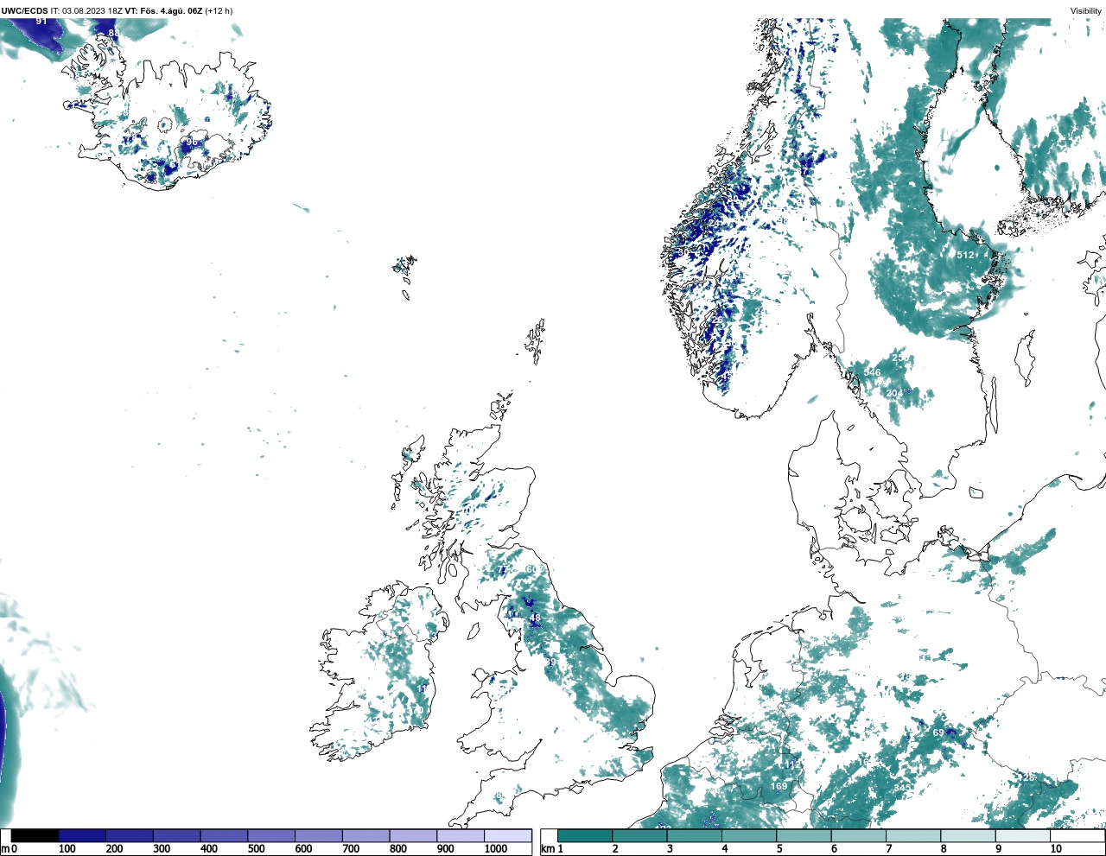This screenshot has height=856, width=1106.
Task: Choose the 6–7 km legend swatch
Action: pos(857,836)
